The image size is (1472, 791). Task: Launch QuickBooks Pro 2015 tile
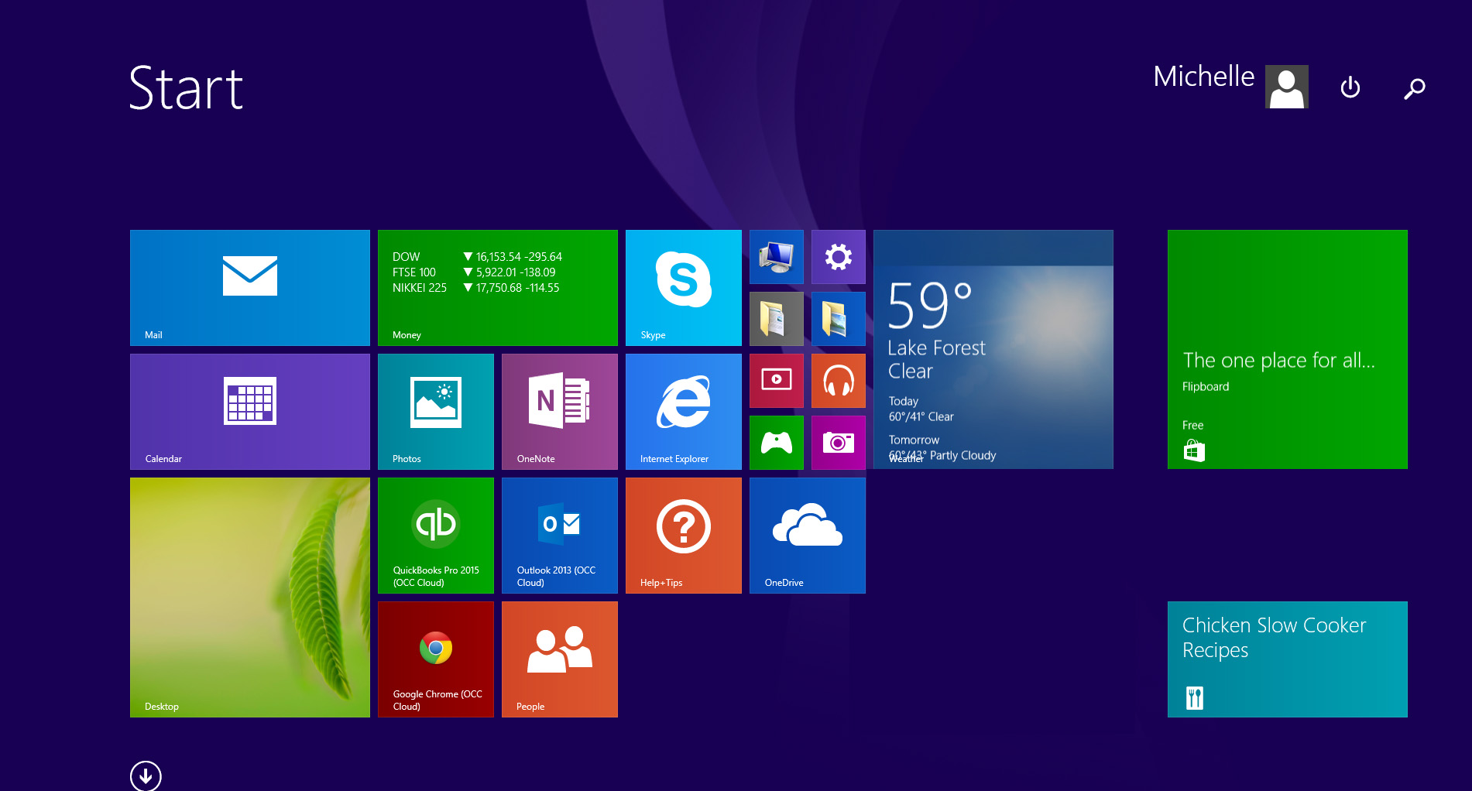coord(435,535)
